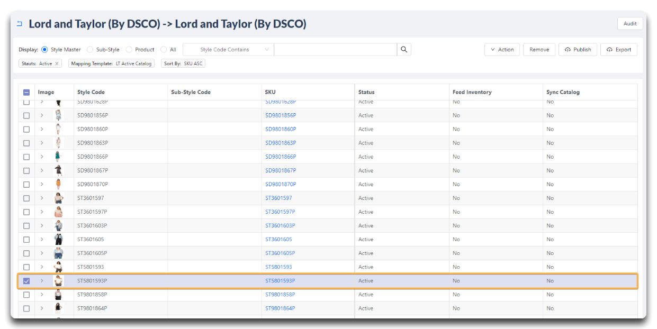Select the All display radio
The width and height of the screenshot is (657, 329).
[x=164, y=49]
